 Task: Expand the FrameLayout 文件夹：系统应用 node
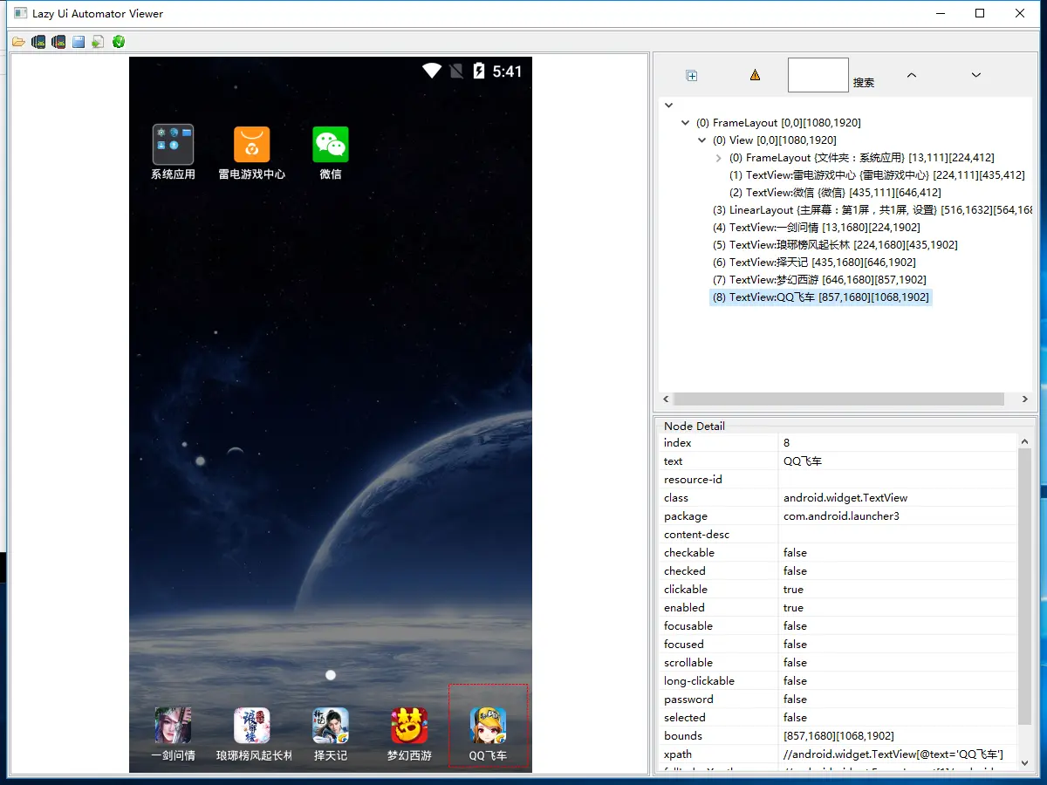(x=719, y=158)
